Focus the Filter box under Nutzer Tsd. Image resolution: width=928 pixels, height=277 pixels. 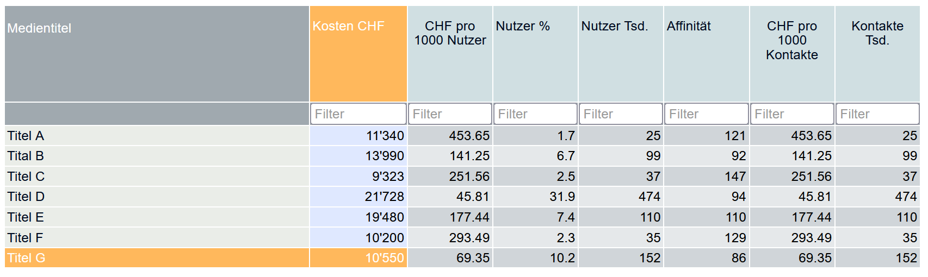click(621, 114)
